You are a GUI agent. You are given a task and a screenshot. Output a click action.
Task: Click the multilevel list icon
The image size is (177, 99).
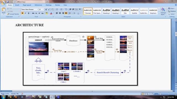[66, 9]
